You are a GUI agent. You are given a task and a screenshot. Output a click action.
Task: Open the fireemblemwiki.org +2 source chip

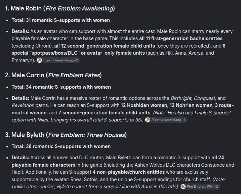point(58,60)
